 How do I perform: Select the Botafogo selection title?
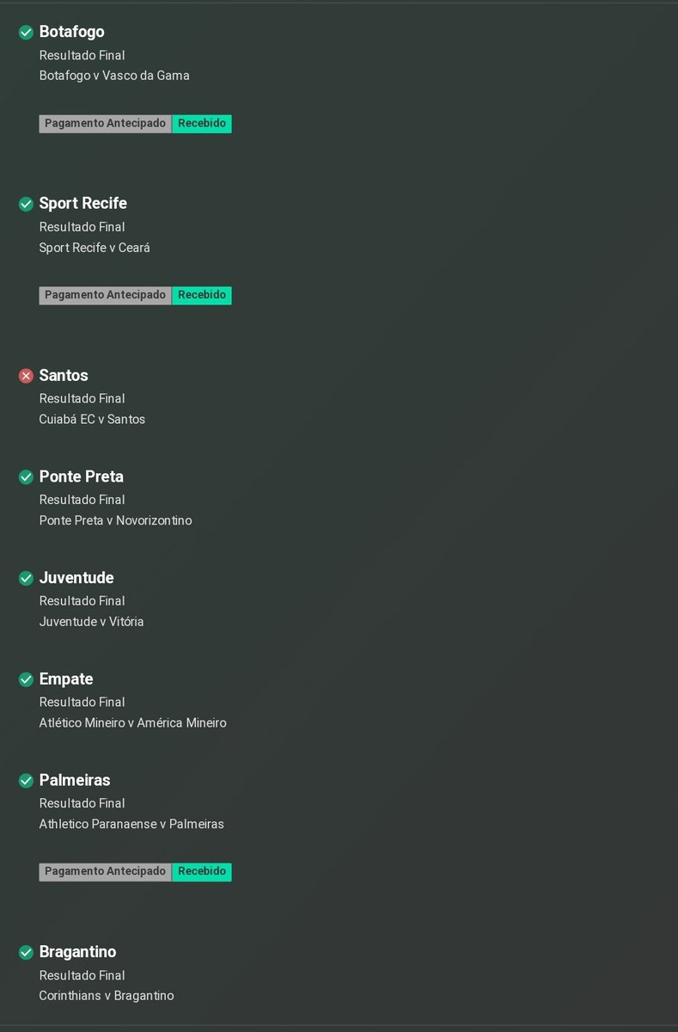point(72,32)
